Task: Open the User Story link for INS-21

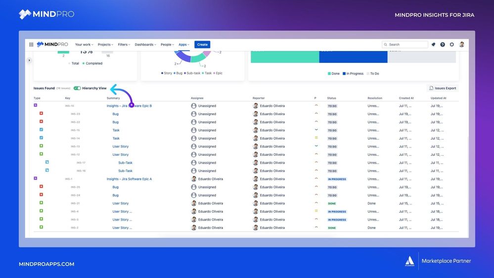Action: 121,203
